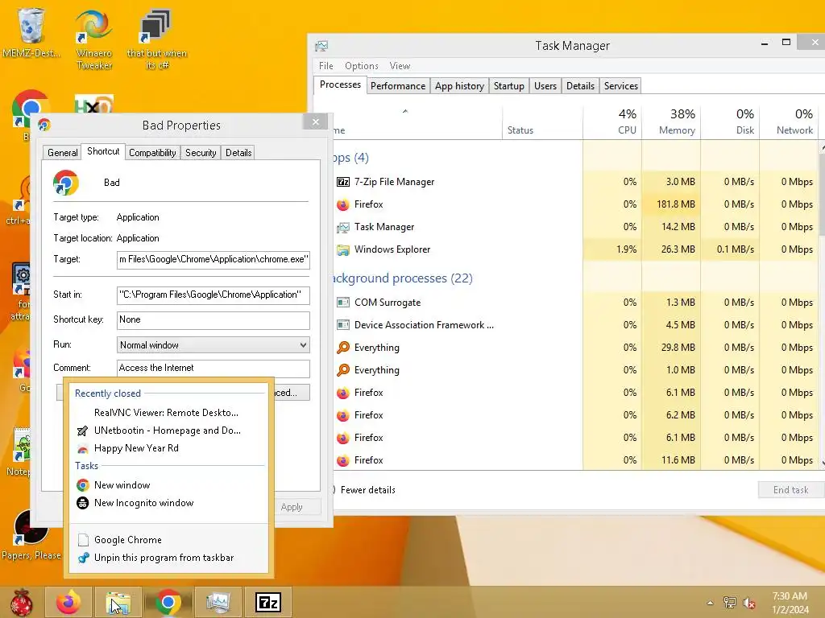Choose Unpin this program from taskbar
This screenshot has width=825, height=618.
click(x=169, y=558)
